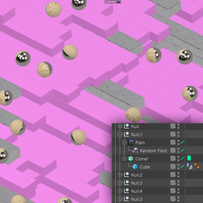Collapse the Null.1 hierarchy

pyautogui.click(x=120, y=134)
